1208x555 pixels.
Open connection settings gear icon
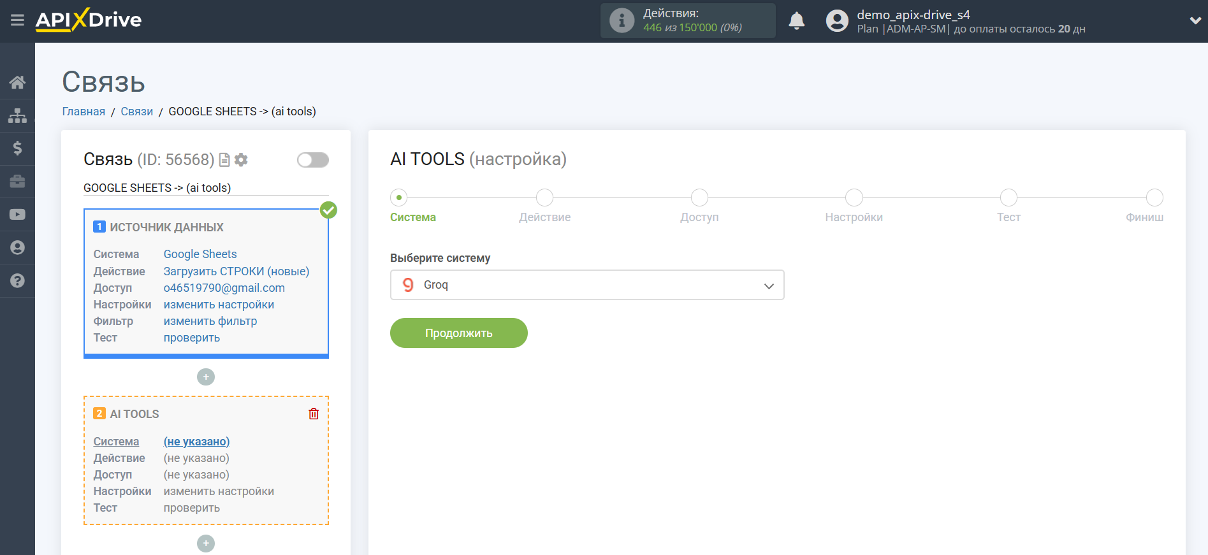click(x=241, y=160)
